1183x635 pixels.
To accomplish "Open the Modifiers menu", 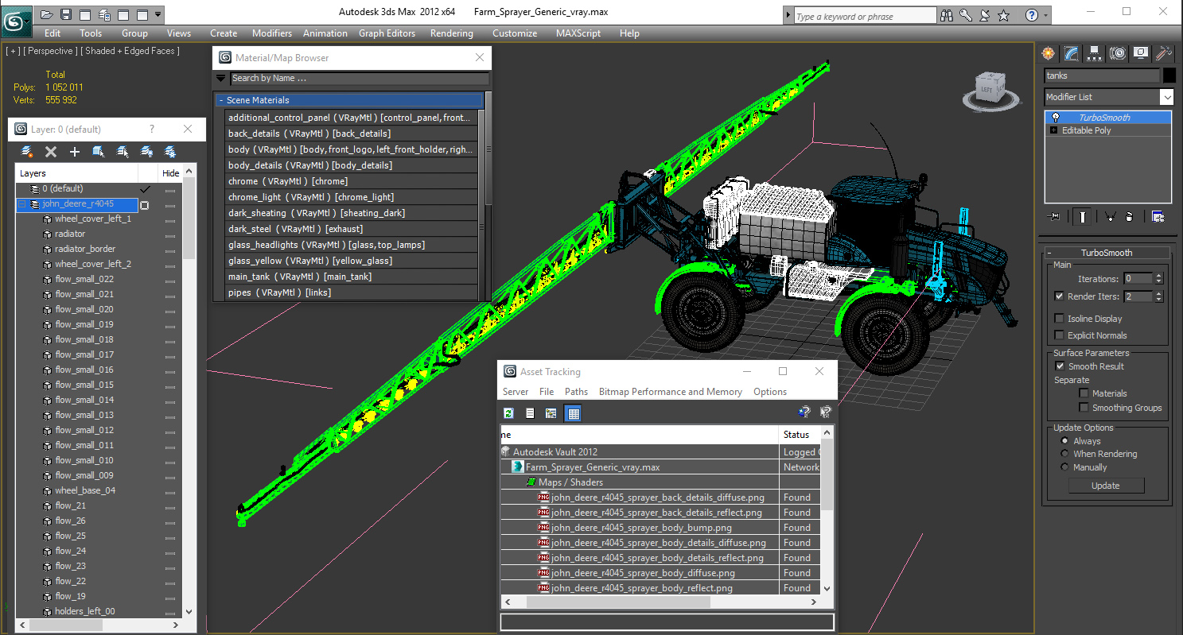I will coord(272,33).
